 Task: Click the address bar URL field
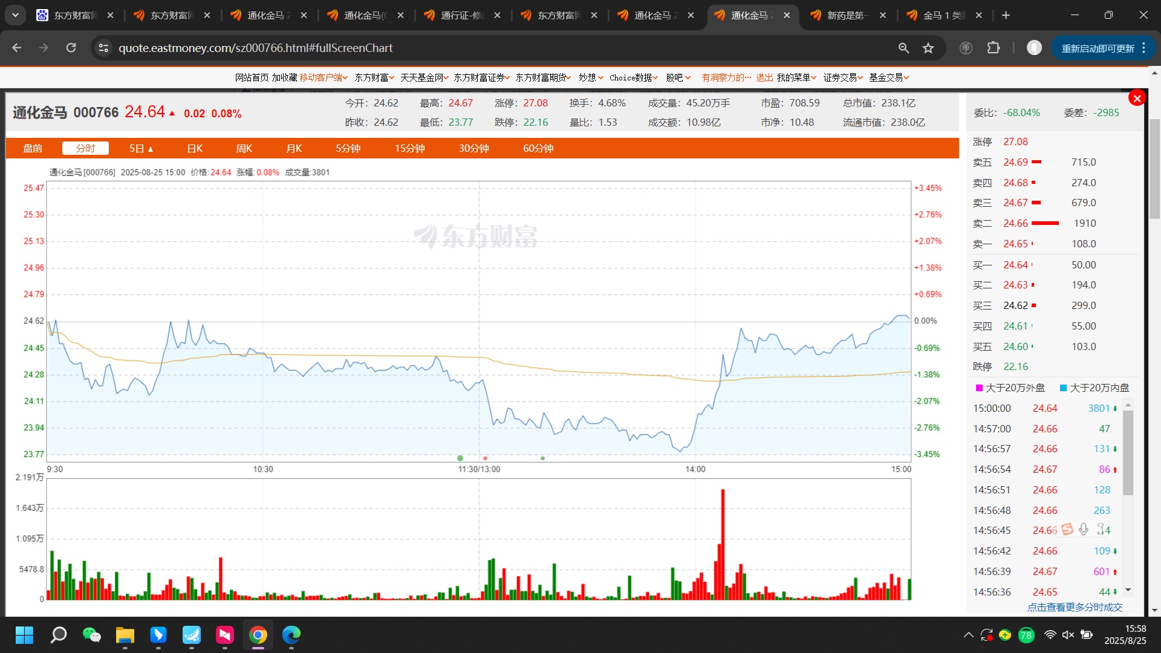(x=502, y=48)
